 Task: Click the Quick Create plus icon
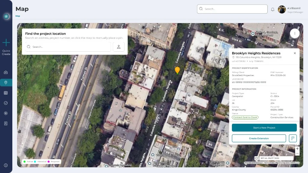click(x=6, y=42)
